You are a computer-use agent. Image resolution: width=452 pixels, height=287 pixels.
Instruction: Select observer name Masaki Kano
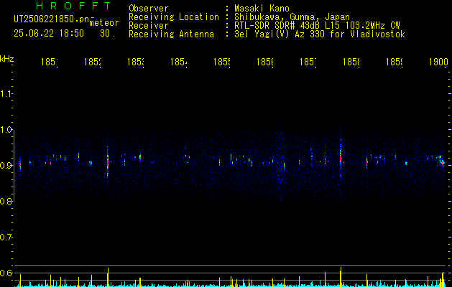pos(262,9)
